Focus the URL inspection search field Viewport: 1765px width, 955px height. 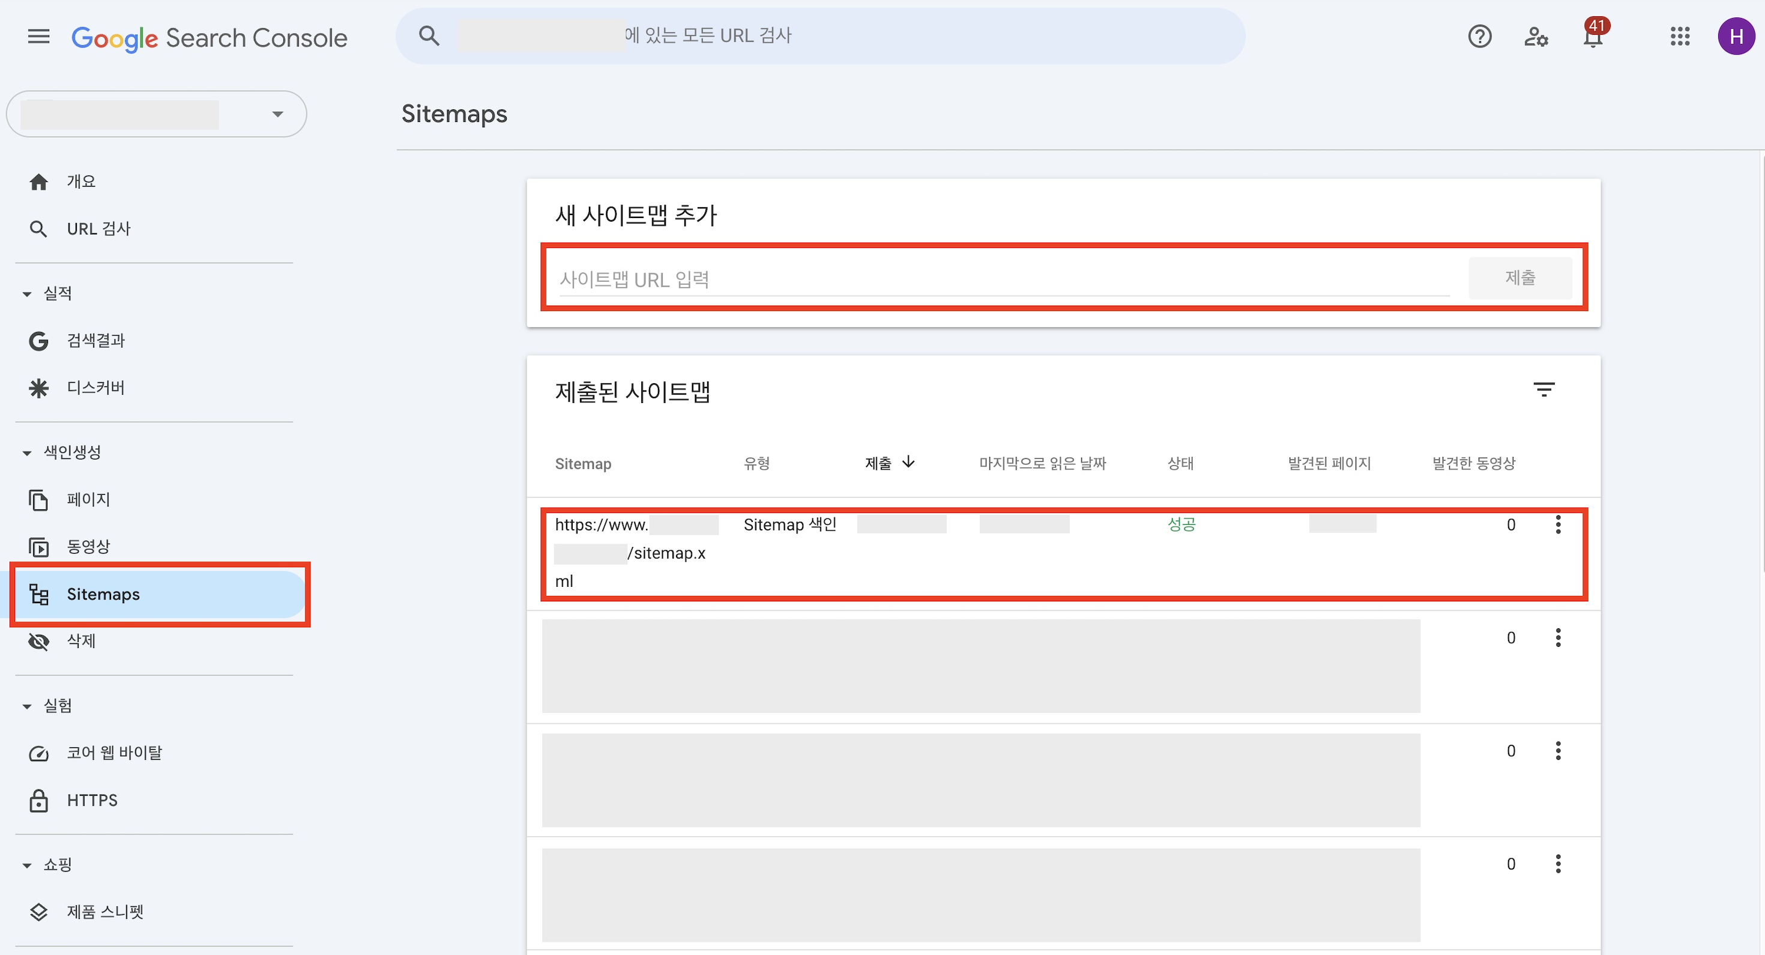point(820,35)
